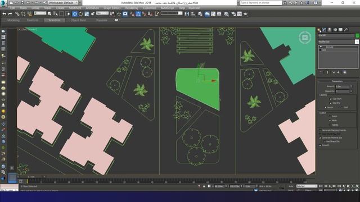Viewport: 360px width, 202px height.
Task: Activate the Select and Move tool
Action: 75,14
